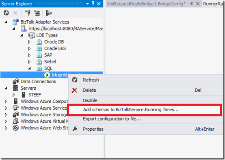Click the Windows Azure Compute icon
The height and width of the screenshot is (160, 225).
(16, 101)
